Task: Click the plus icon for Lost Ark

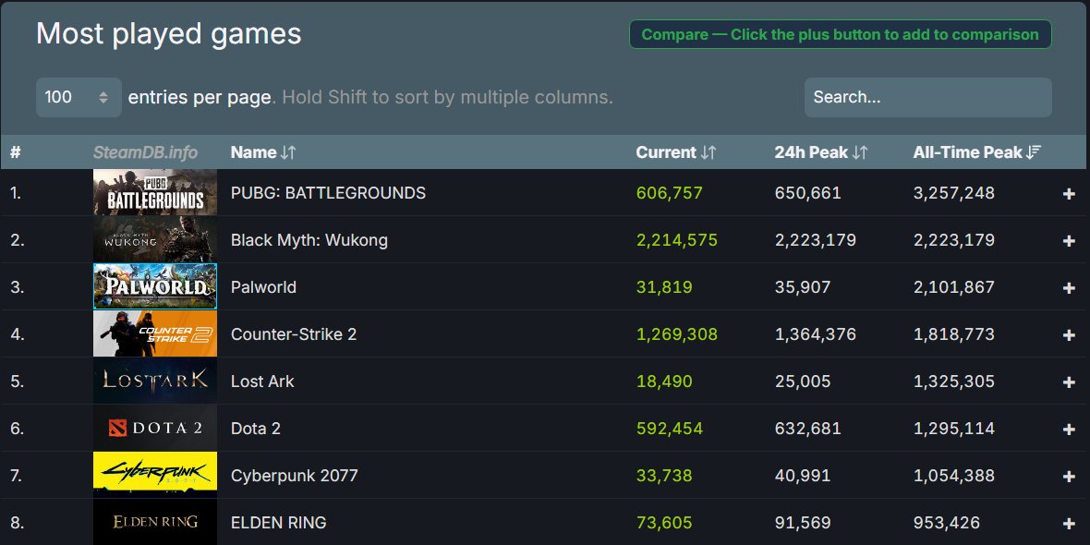Action: [1068, 381]
